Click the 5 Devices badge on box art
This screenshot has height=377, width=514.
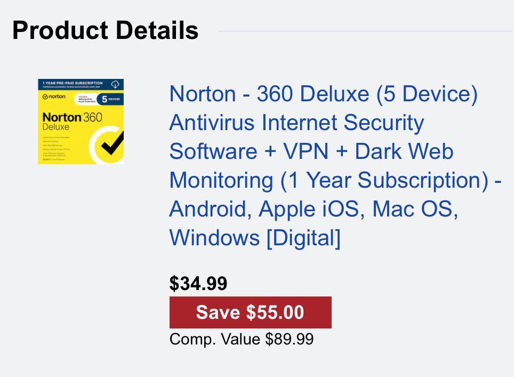[111, 99]
